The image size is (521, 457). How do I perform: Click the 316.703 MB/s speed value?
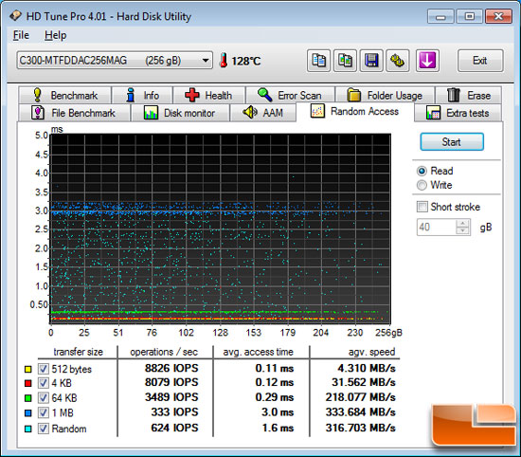tap(361, 428)
